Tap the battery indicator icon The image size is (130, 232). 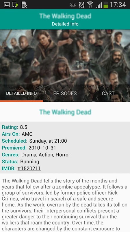coord(106,5)
